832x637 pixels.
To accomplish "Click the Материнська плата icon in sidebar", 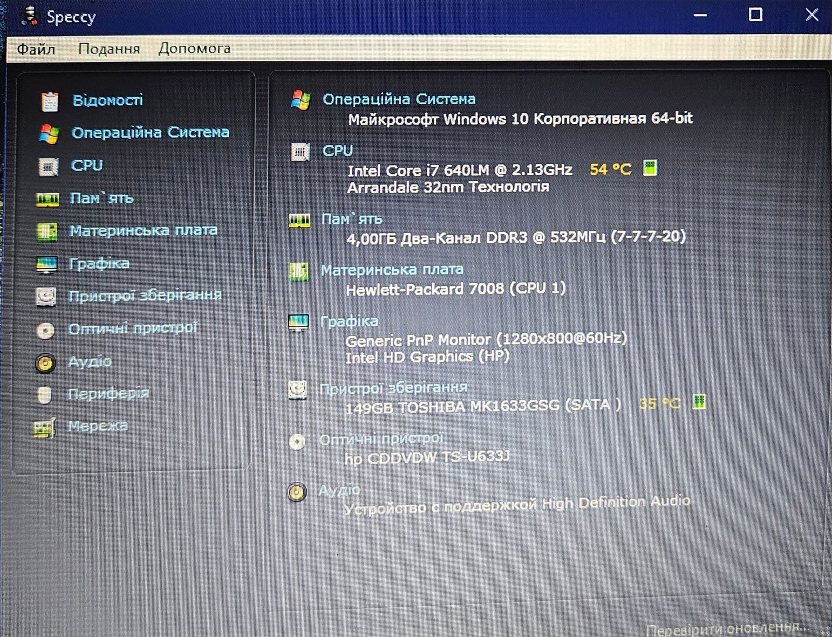I will tap(47, 232).
